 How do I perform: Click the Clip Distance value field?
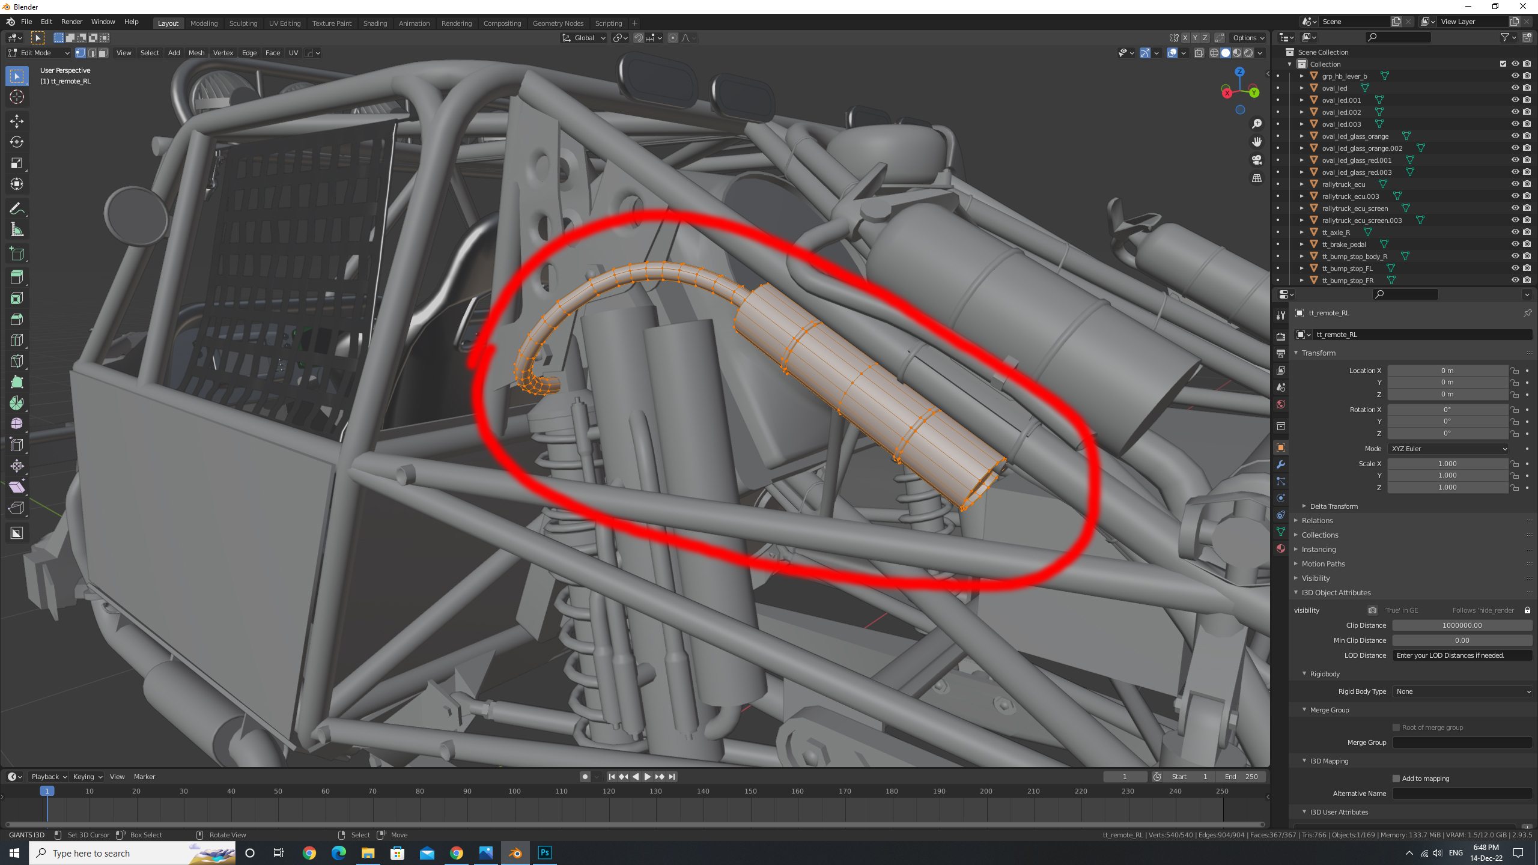click(1462, 625)
